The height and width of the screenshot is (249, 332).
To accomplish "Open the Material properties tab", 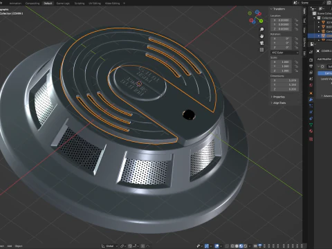I will 311,131.
